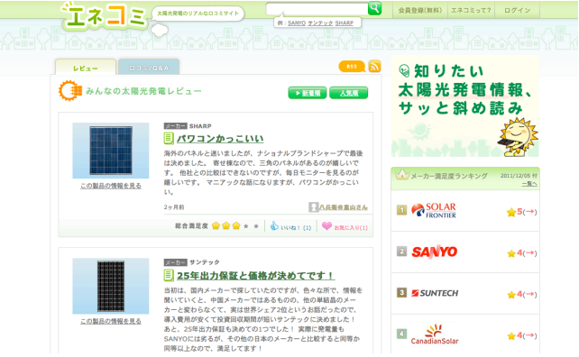Click the Solar Frontier logo
Screen dimensions: 579x357
click(x=434, y=211)
